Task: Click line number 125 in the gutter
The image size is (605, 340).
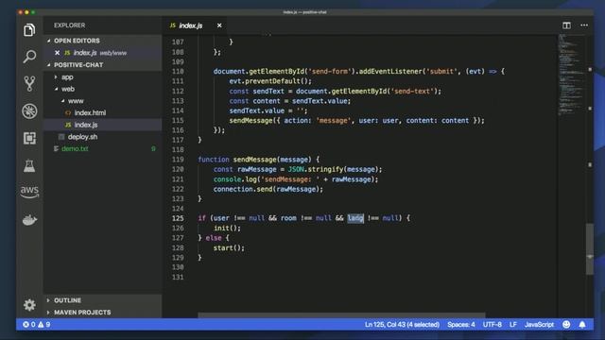Action: coord(178,218)
